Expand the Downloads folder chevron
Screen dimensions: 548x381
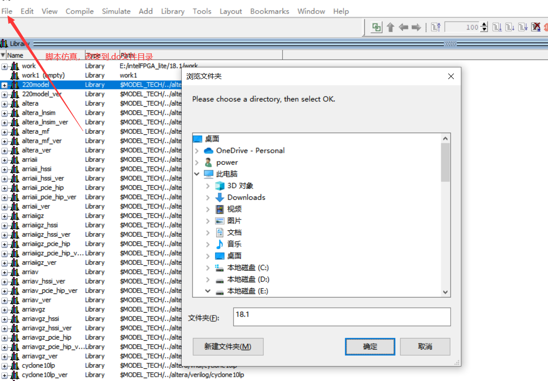(x=207, y=198)
